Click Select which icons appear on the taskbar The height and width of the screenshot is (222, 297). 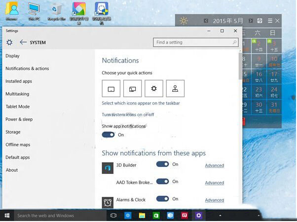(141, 103)
